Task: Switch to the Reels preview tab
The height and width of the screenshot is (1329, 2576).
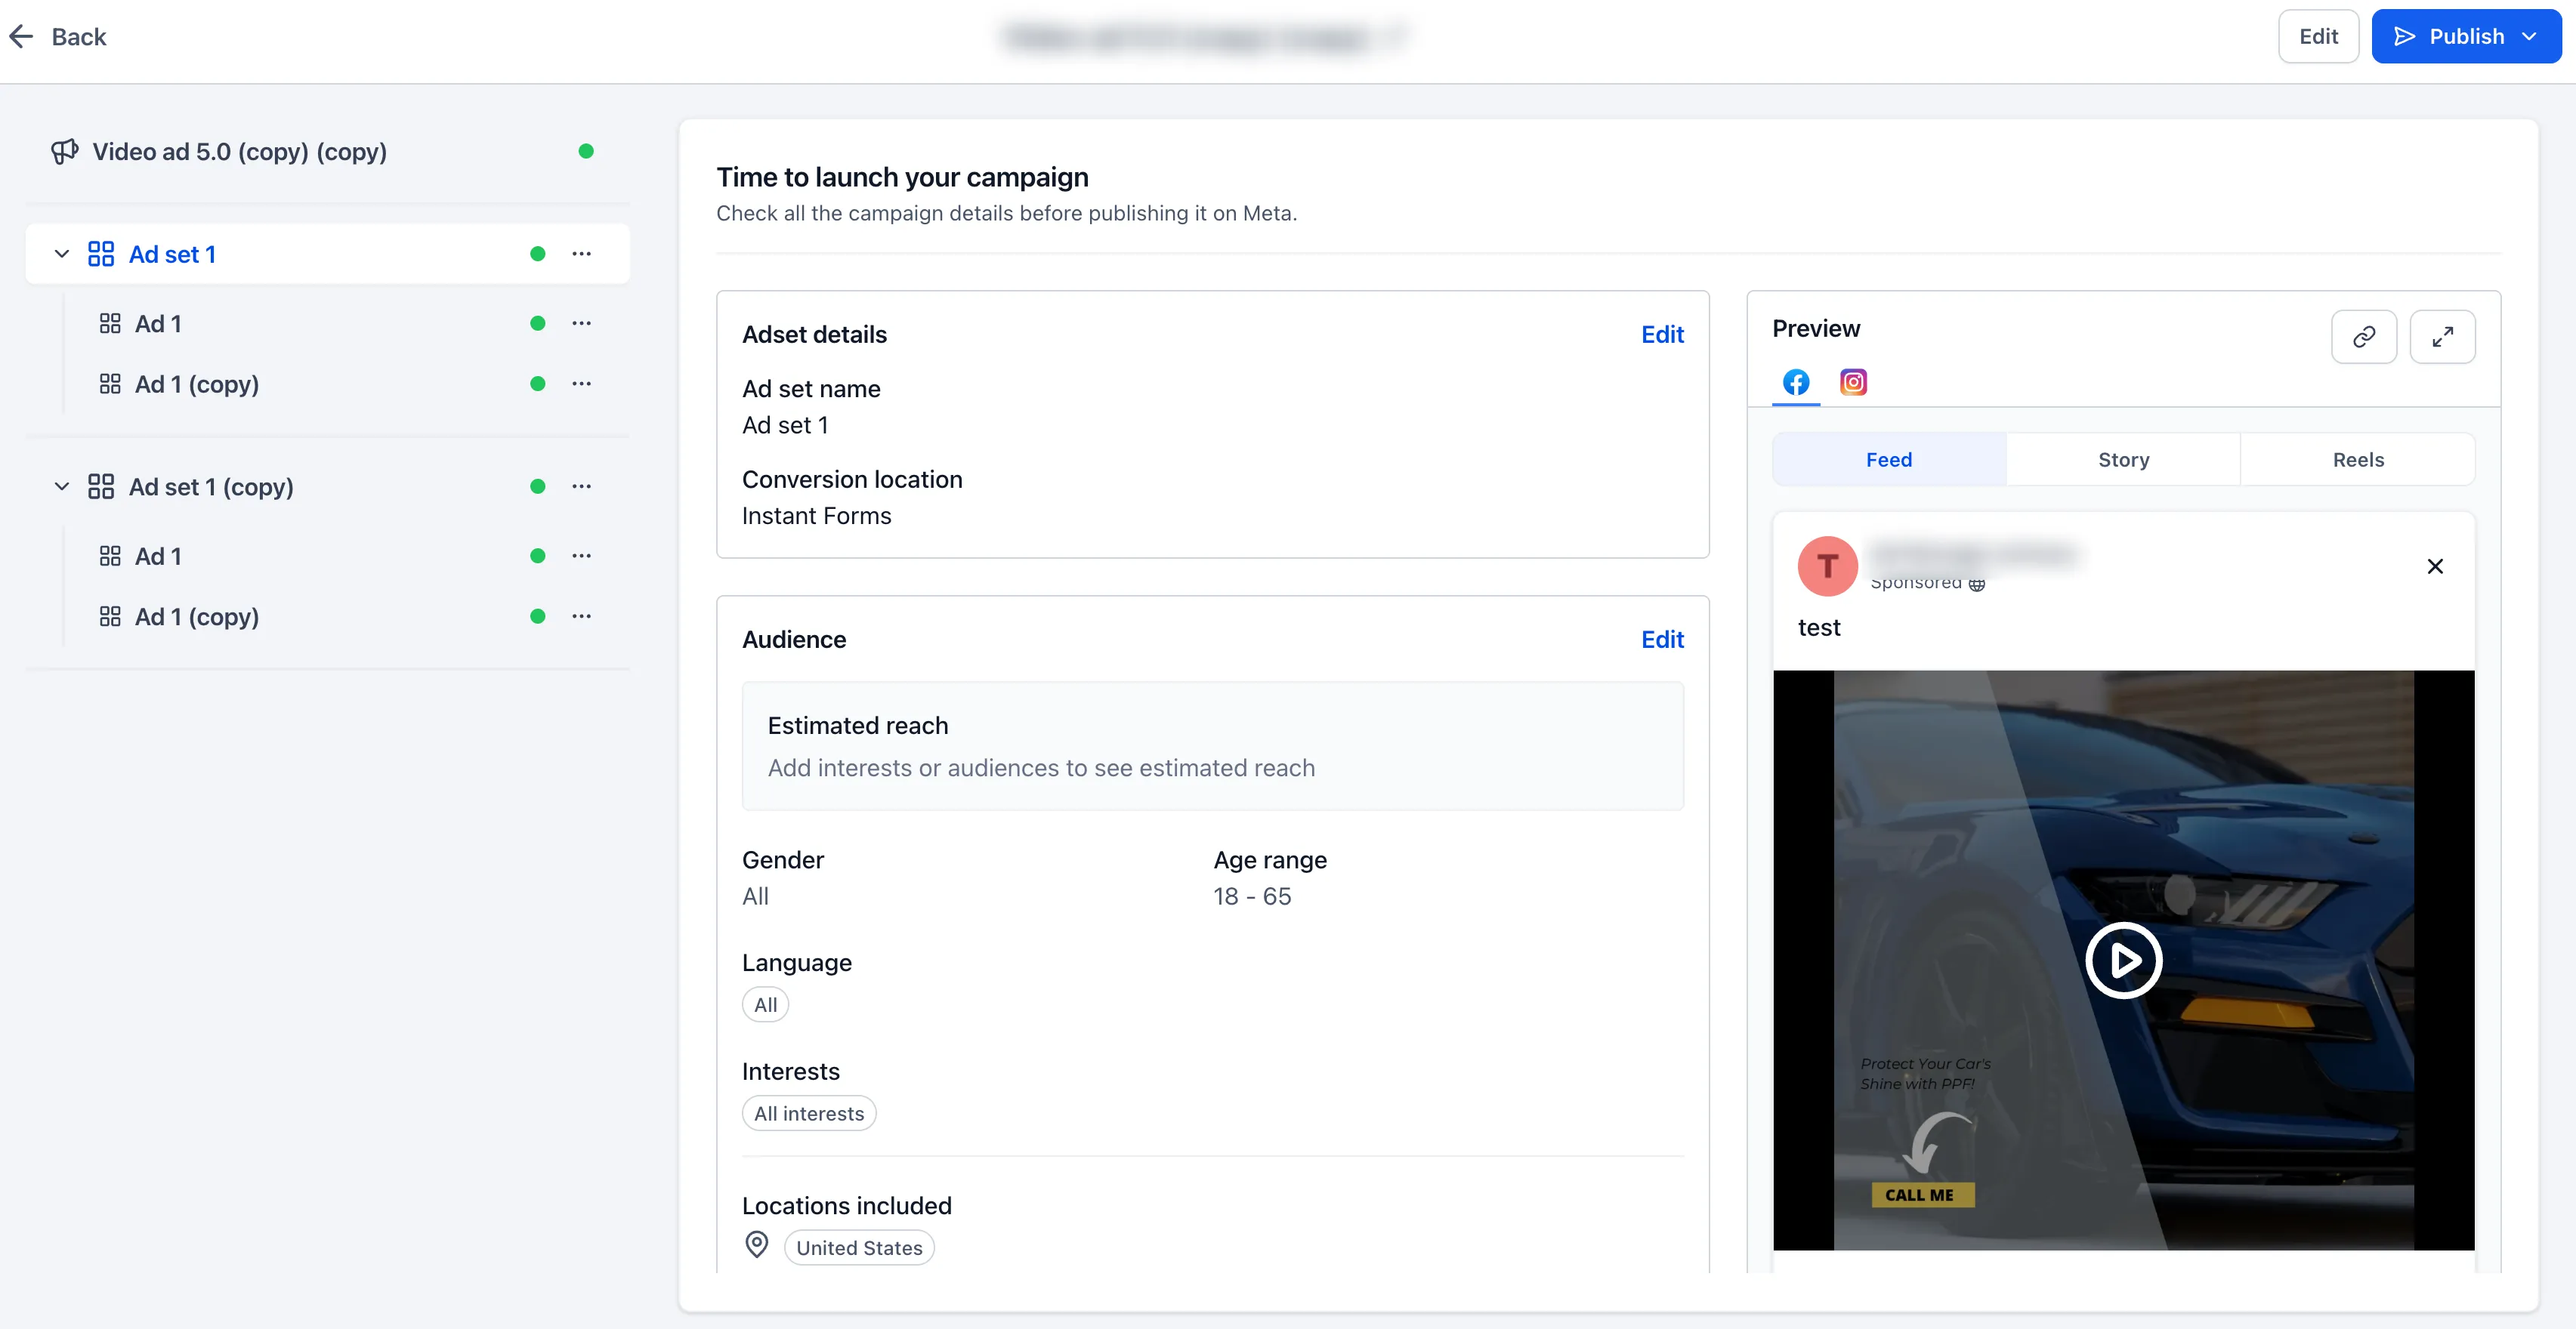Action: (x=2358, y=460)
